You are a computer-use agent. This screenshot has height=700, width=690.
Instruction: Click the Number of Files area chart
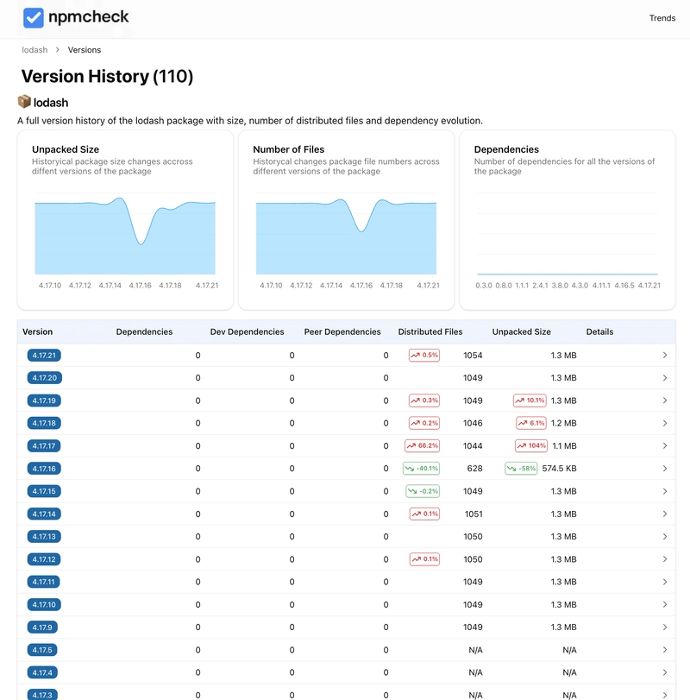click(x=346, y=235)
